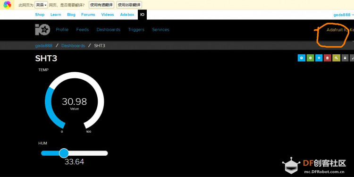Click 使用有道翻译 translate button
354x177 pixels.
(101, 5)
